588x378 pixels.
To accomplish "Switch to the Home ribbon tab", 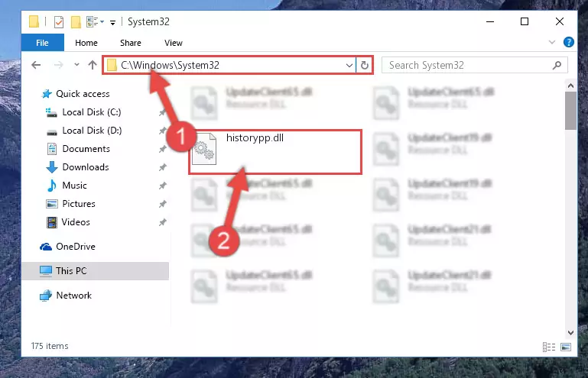I will pyautogui.click(x=86, y=43).
